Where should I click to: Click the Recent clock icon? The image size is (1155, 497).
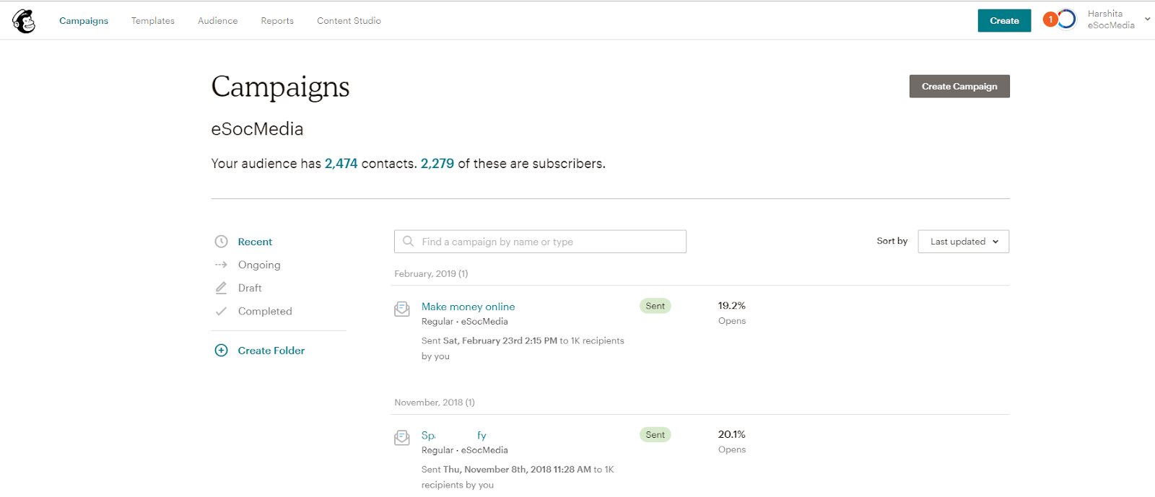[222, 242]
